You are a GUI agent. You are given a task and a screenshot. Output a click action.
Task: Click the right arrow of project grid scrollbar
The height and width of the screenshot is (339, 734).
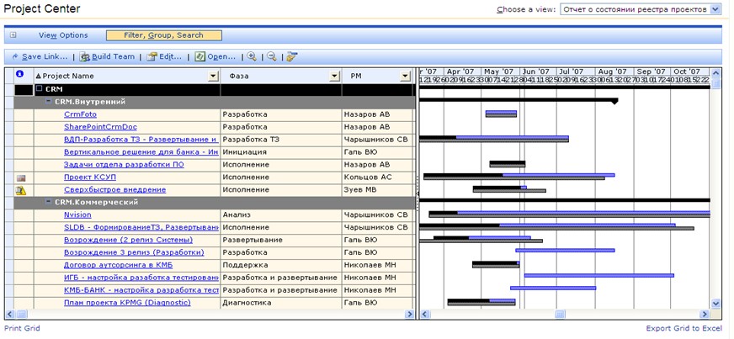point(410,315)
